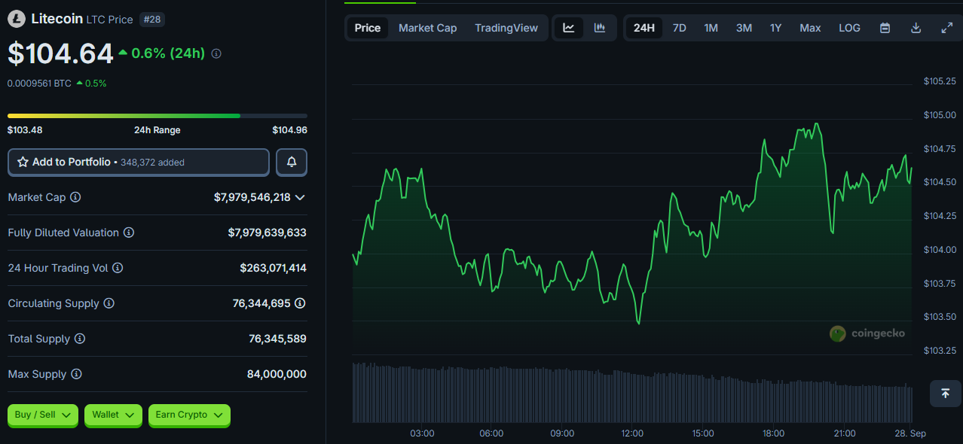
Task: Open the Buy / Sell dropdown
Action: coord(43,415)
